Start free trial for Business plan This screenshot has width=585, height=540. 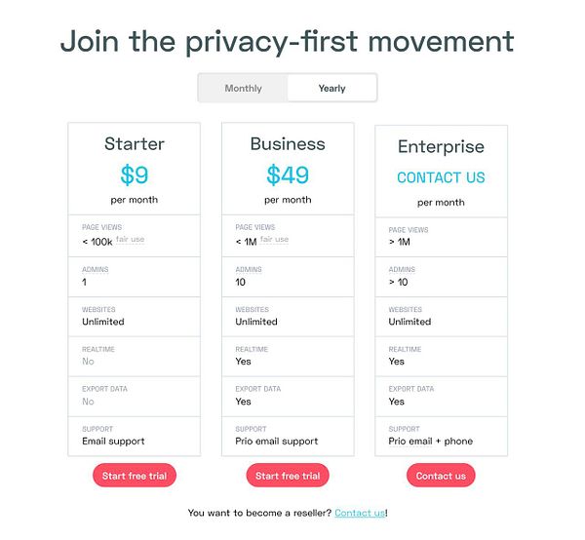pos(288,476)
